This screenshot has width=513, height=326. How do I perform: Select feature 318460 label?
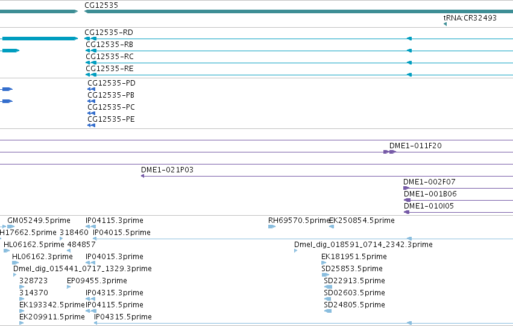click(x=74, y=233)
